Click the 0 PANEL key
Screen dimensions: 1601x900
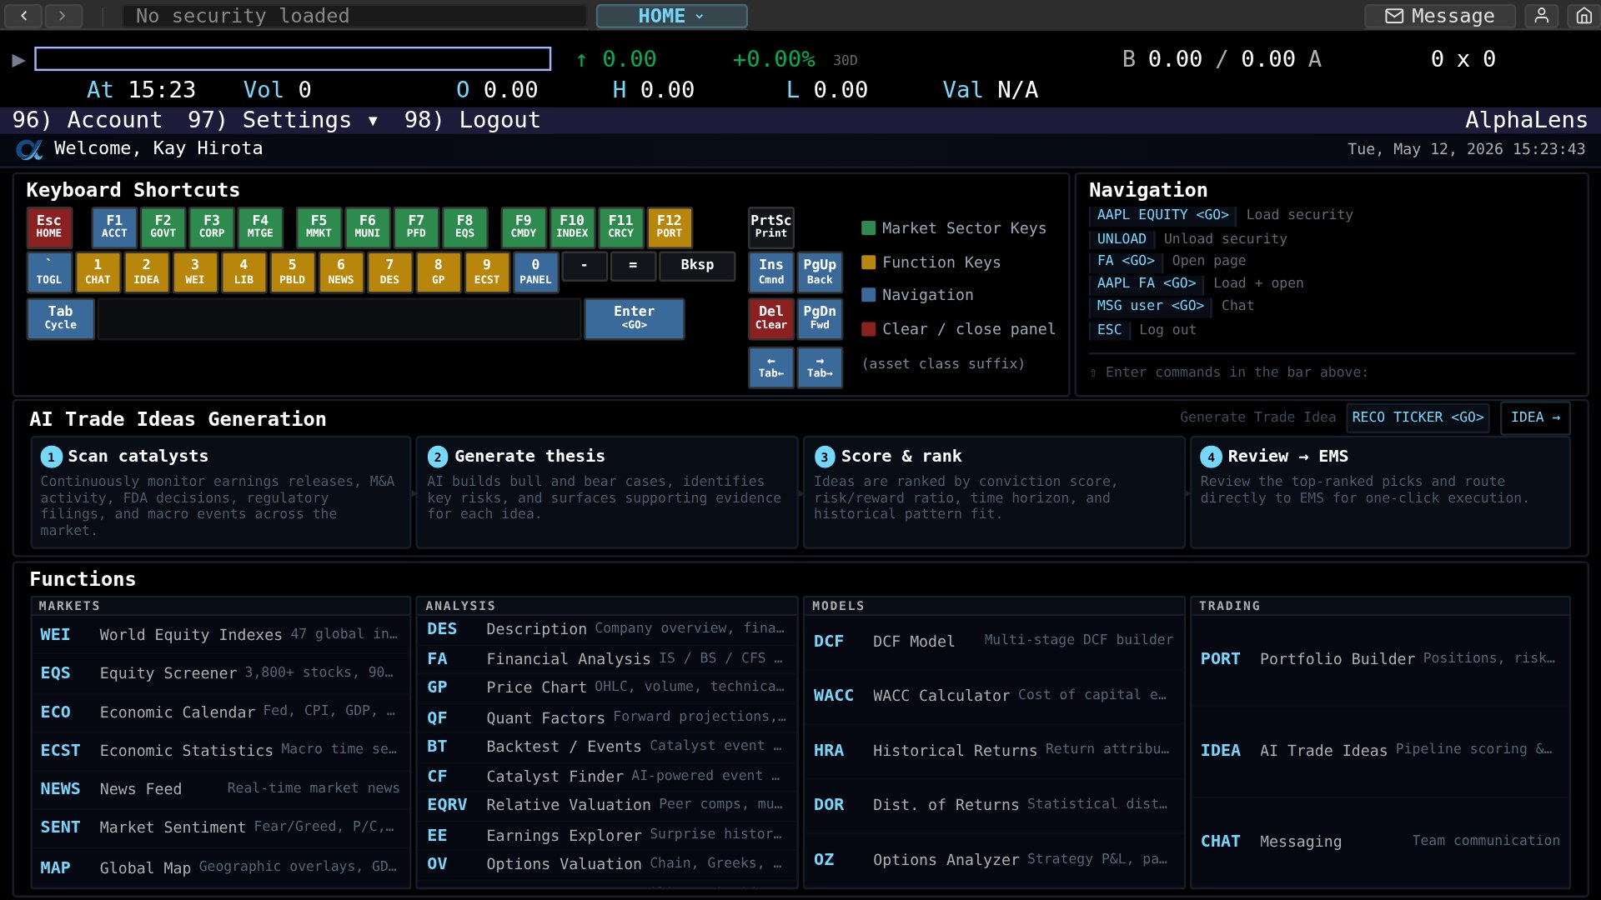pyautogui.click(x=535, y=272)
